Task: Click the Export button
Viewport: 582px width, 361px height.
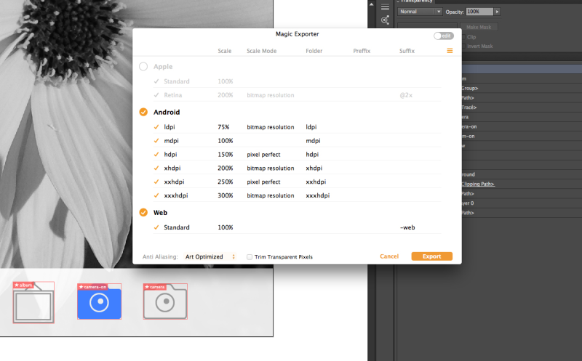Action: pos(431,256)
